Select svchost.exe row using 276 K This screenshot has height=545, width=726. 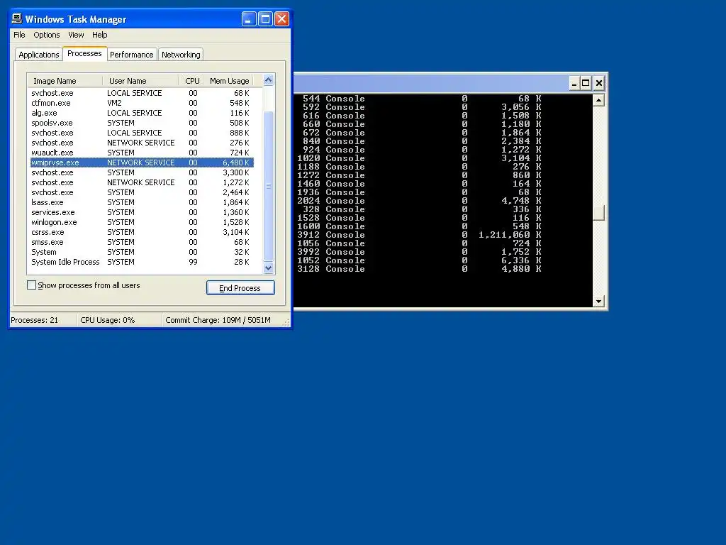coord(142,143)
